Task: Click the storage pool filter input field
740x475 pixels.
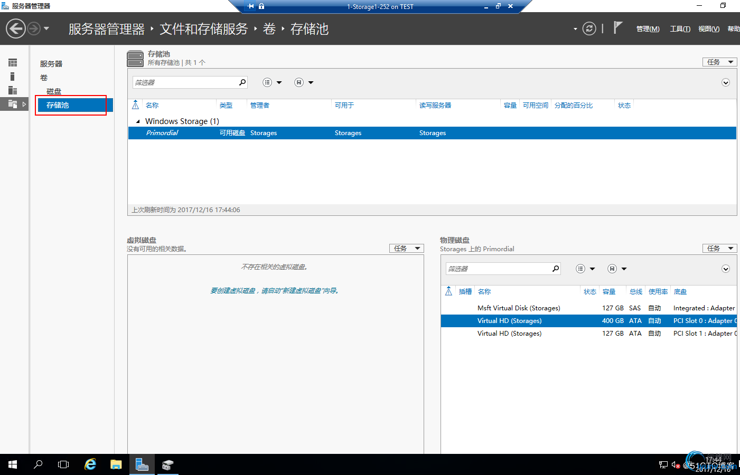Action: [184, 82]
